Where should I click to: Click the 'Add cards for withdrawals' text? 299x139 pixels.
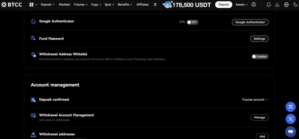pyautogui.click(x=54, y=120)
